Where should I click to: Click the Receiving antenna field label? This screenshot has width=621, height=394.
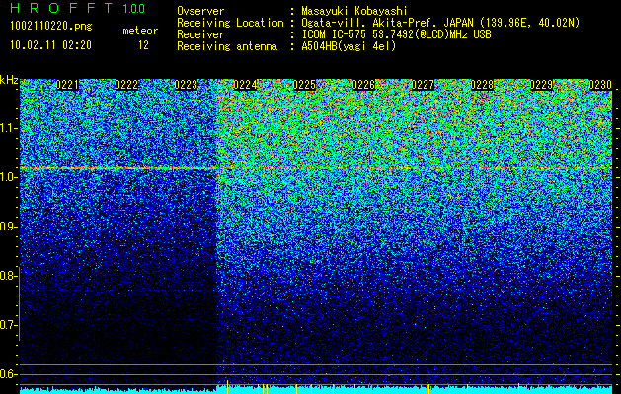(227, 46)
